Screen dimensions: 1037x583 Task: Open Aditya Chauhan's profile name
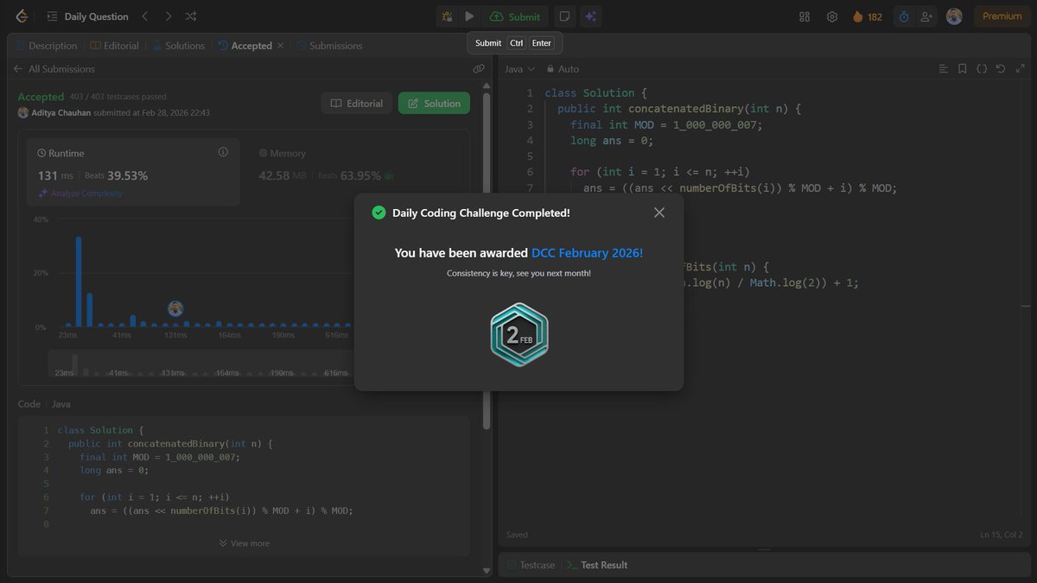tap(61, 113)
